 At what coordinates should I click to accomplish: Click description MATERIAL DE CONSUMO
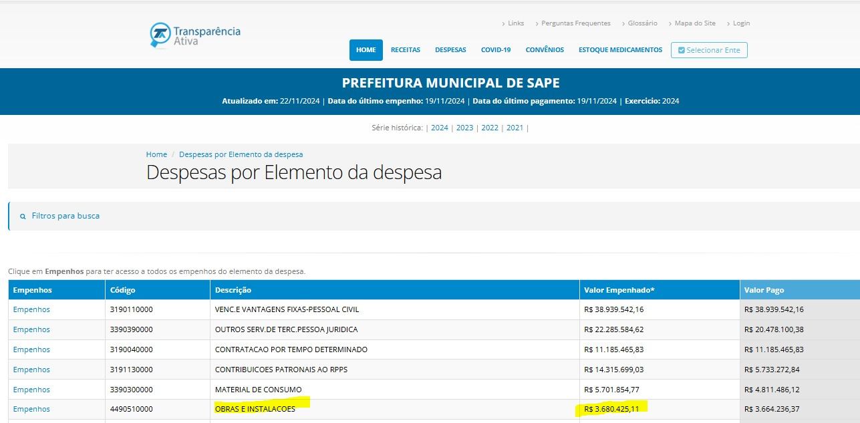click(259, 390)
